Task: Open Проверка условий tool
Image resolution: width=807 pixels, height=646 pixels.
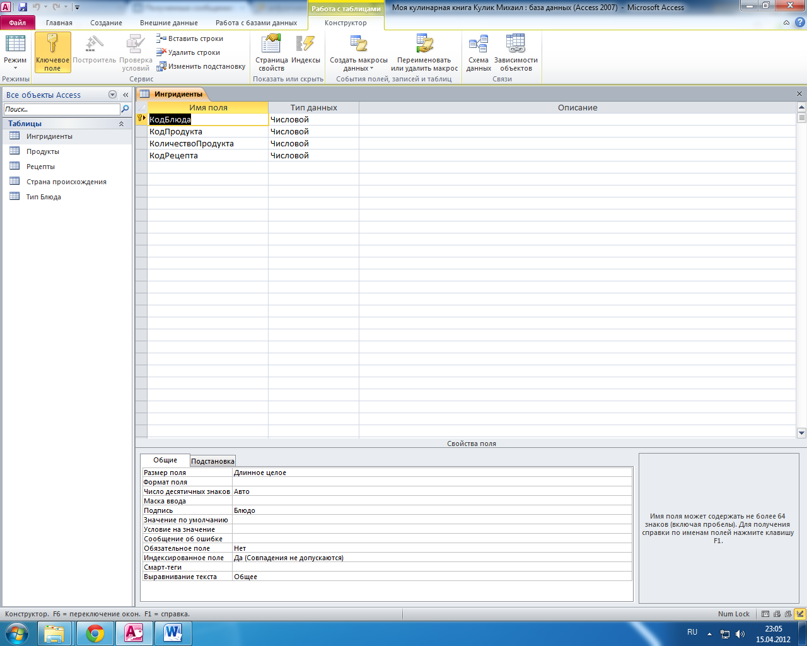Action: point(136,53)
